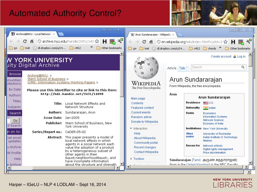The width and height of the screenshot is (257, 192).
Task: Click forward arrow in Archive@NYU browser
Action: [18, 41]
